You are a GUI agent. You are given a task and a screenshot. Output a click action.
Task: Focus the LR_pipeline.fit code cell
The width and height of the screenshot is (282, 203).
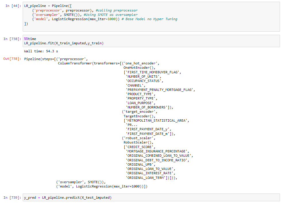click(151, 41)
